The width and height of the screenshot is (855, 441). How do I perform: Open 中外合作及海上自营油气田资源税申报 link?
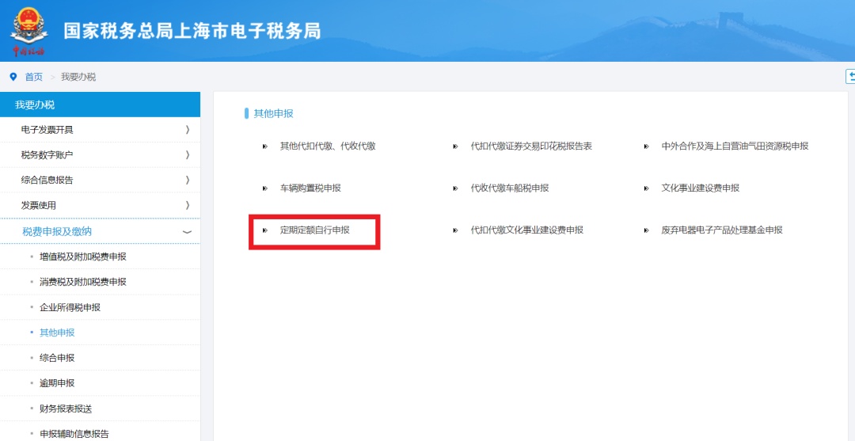735,146
